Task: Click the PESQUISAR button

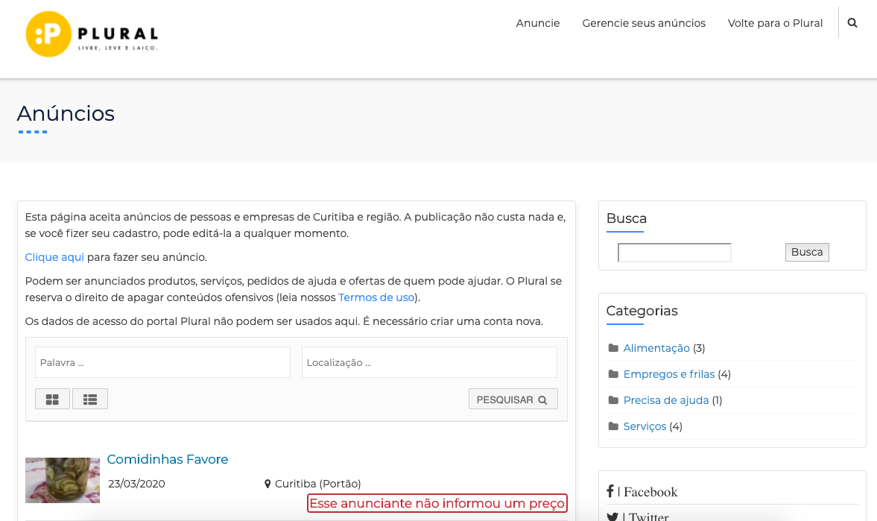Action: [x=513, y=399]
